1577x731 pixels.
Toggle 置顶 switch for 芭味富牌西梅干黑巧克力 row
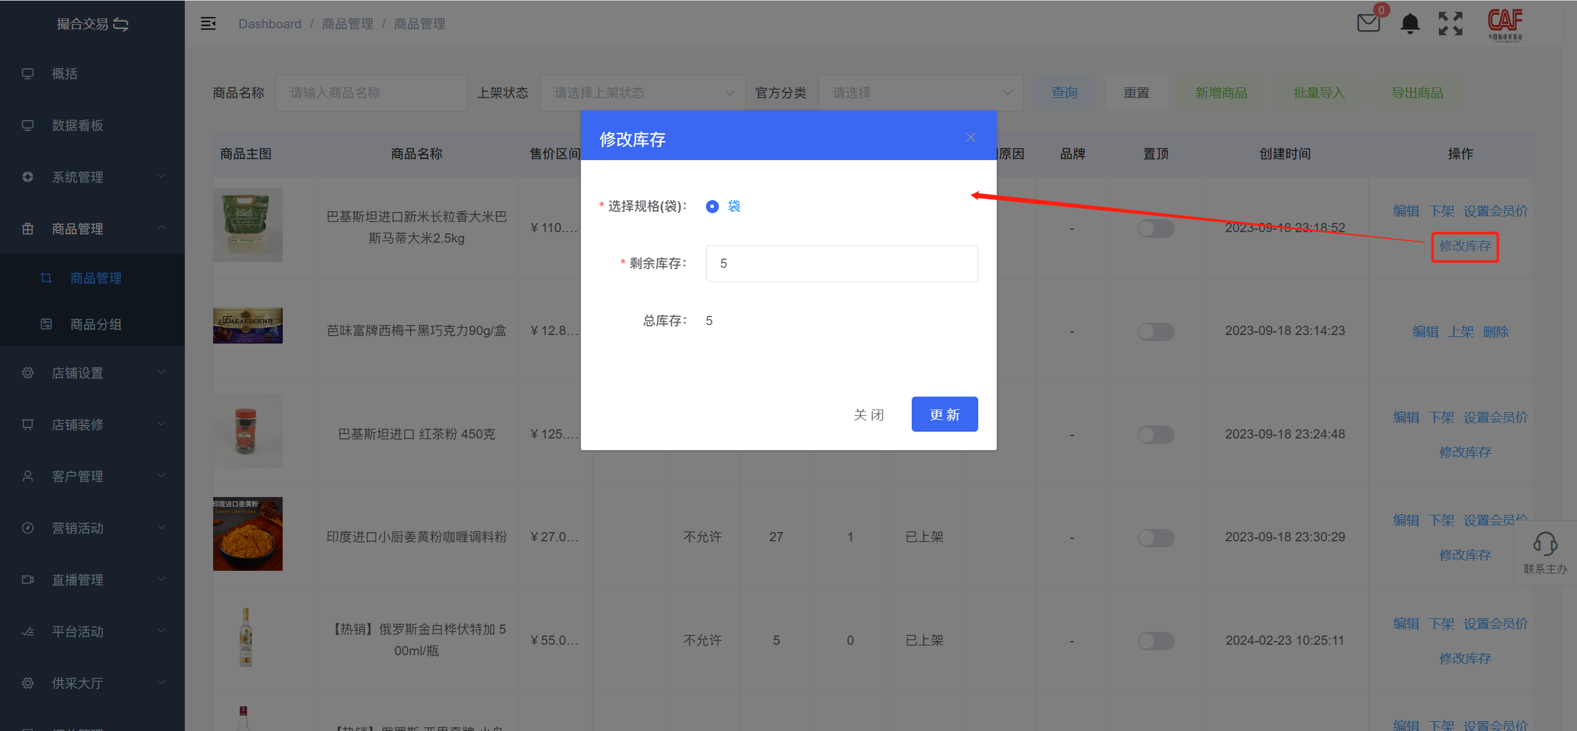[x=1156, y=331]
